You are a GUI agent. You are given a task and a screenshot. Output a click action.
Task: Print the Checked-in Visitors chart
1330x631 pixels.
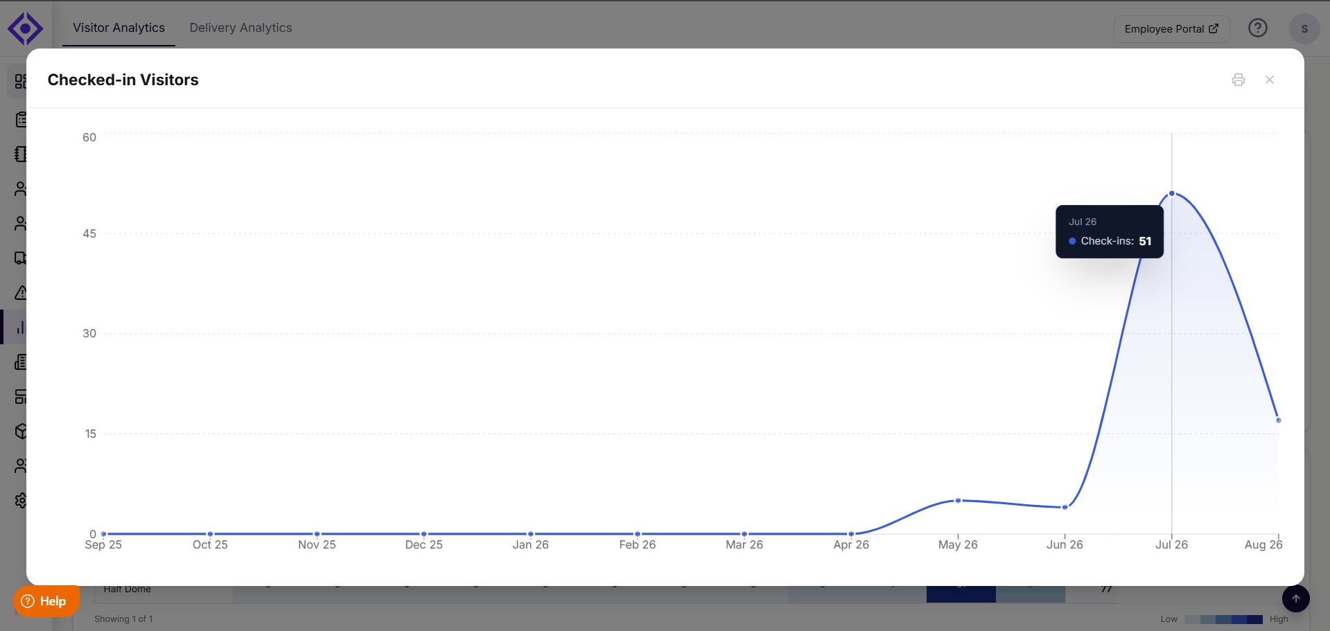1239,80
